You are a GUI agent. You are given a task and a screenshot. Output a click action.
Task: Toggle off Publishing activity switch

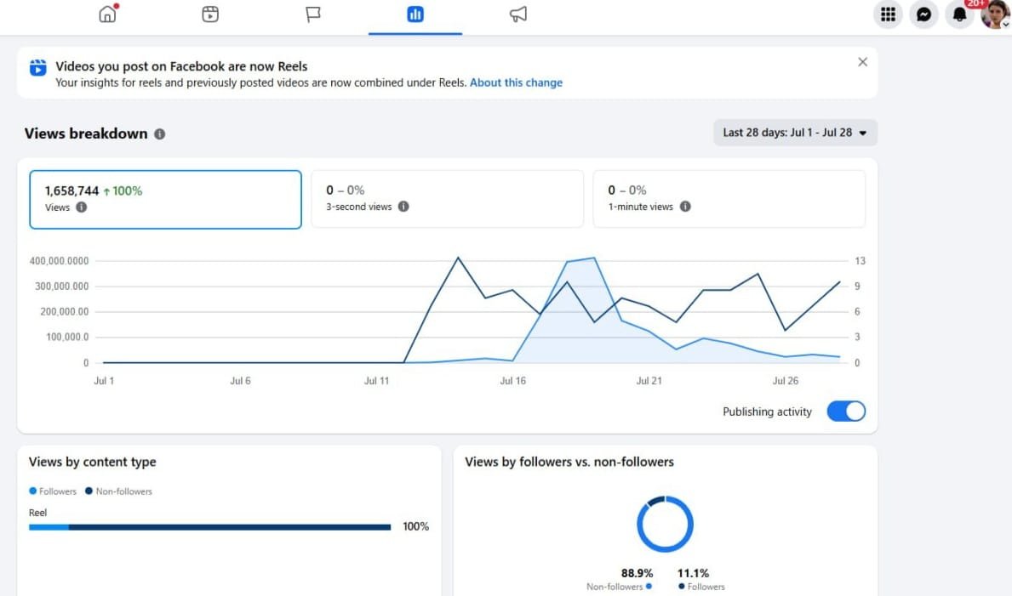pos(845,412)
